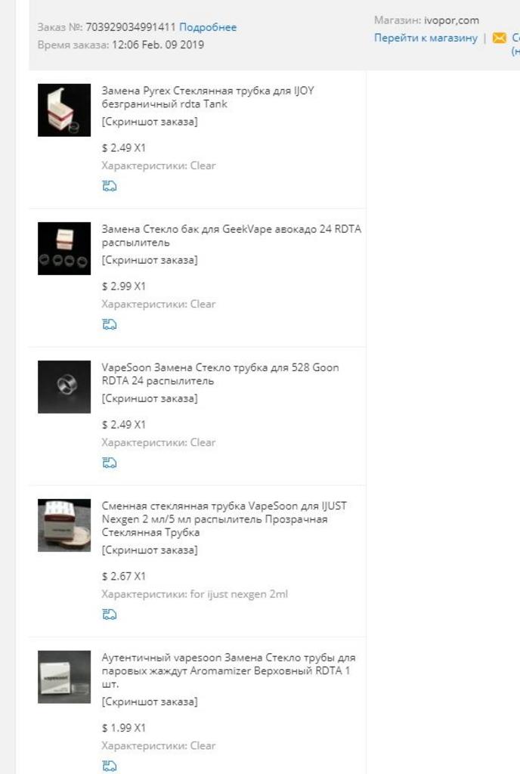520x774 pixels.
Task: Click GeekVape avocado glass thumbnail
Action: [x=64, y=248]
